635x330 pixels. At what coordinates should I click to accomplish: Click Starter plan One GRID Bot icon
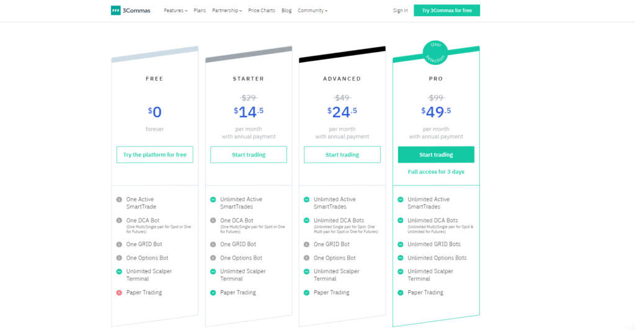point(213,244)
